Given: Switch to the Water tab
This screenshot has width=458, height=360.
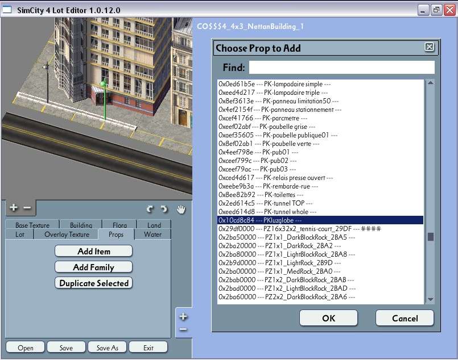Looking at the screenshot, I should pyautogui.click(x=153, y=235).
